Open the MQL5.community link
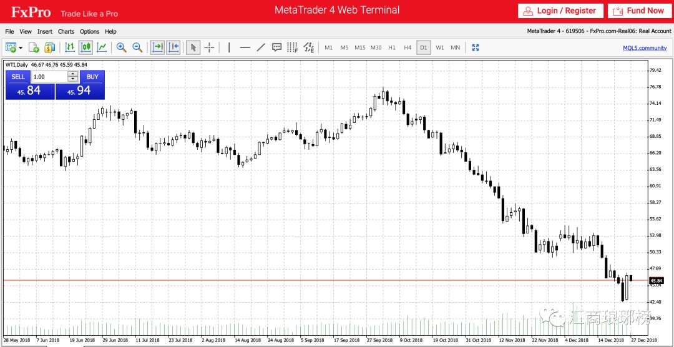Screen dimensions: 674x347 [x=645, y=48]
